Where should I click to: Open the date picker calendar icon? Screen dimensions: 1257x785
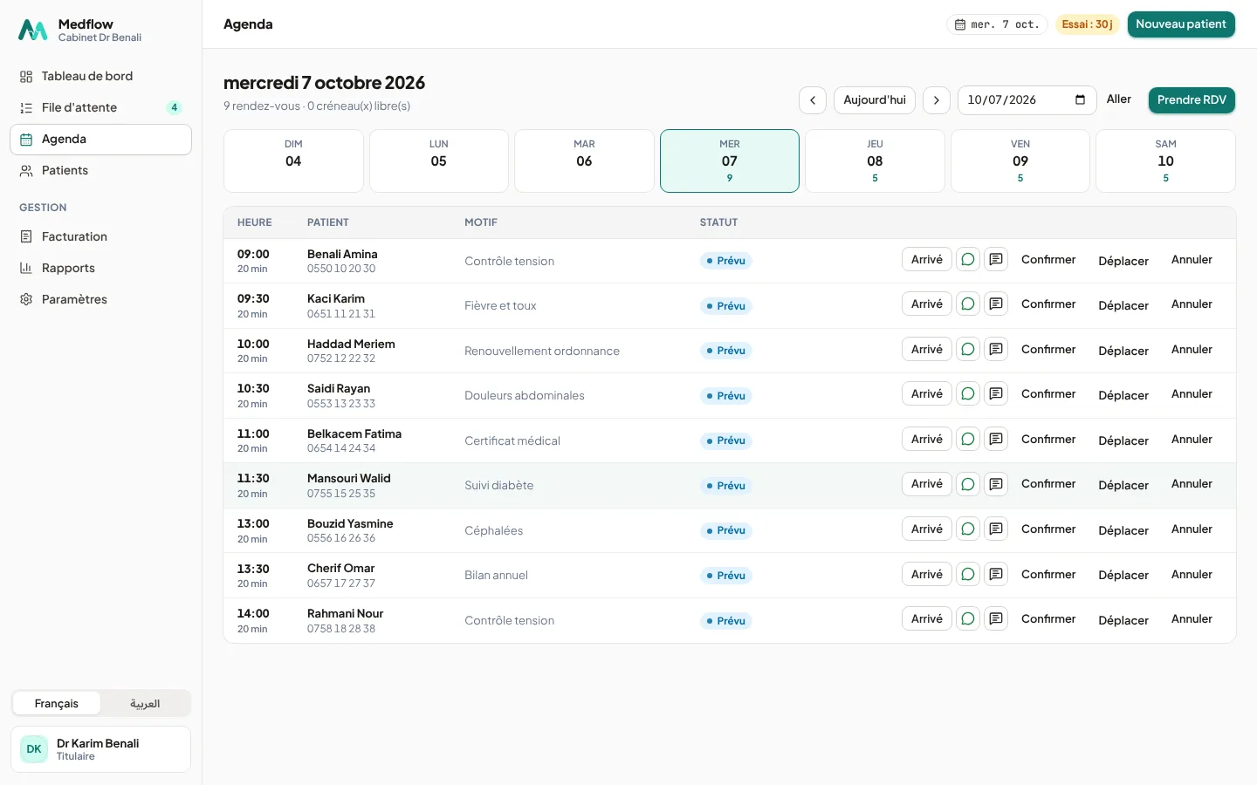coord(1080,100)
